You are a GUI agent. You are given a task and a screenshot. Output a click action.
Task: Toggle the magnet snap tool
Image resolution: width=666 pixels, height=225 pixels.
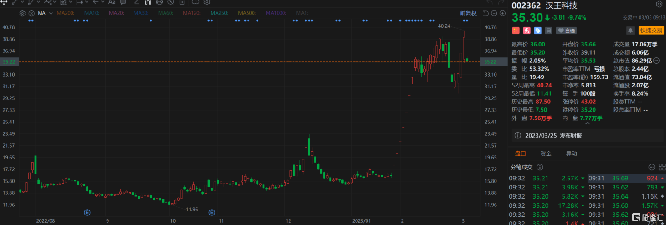click(x=148, y=2)
